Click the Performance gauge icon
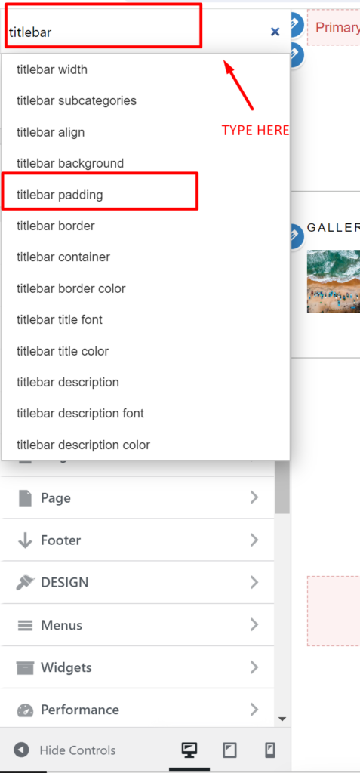The image size is (360, 773). coord(25,710)
